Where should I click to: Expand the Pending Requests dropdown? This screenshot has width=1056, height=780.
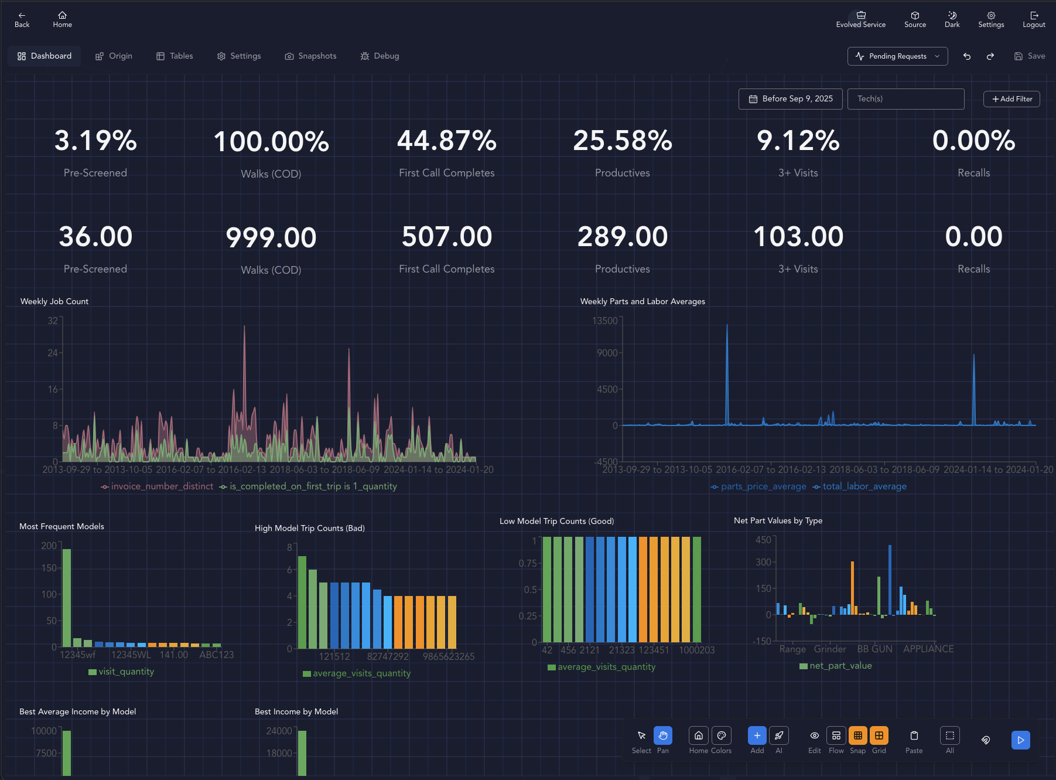point(897,56)
